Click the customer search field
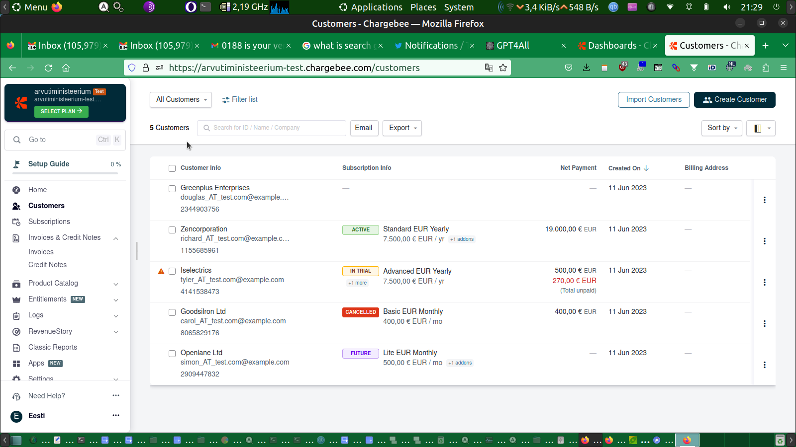Viewport: 796px width, 447px height. [272, 128]
